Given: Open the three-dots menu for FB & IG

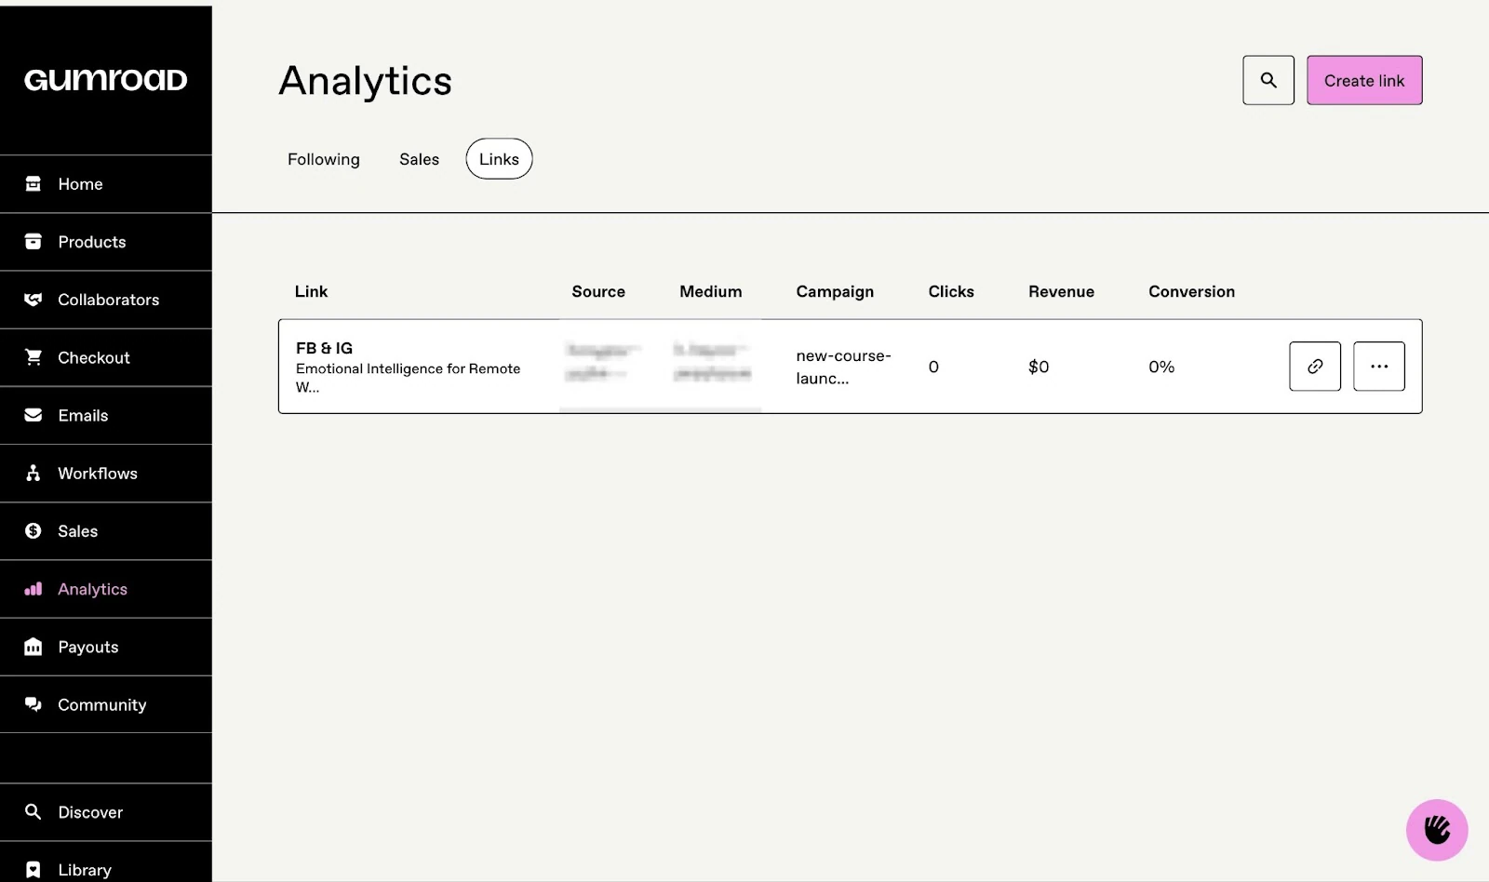Looking at the screenshot, I should [x=1379, y=367].
